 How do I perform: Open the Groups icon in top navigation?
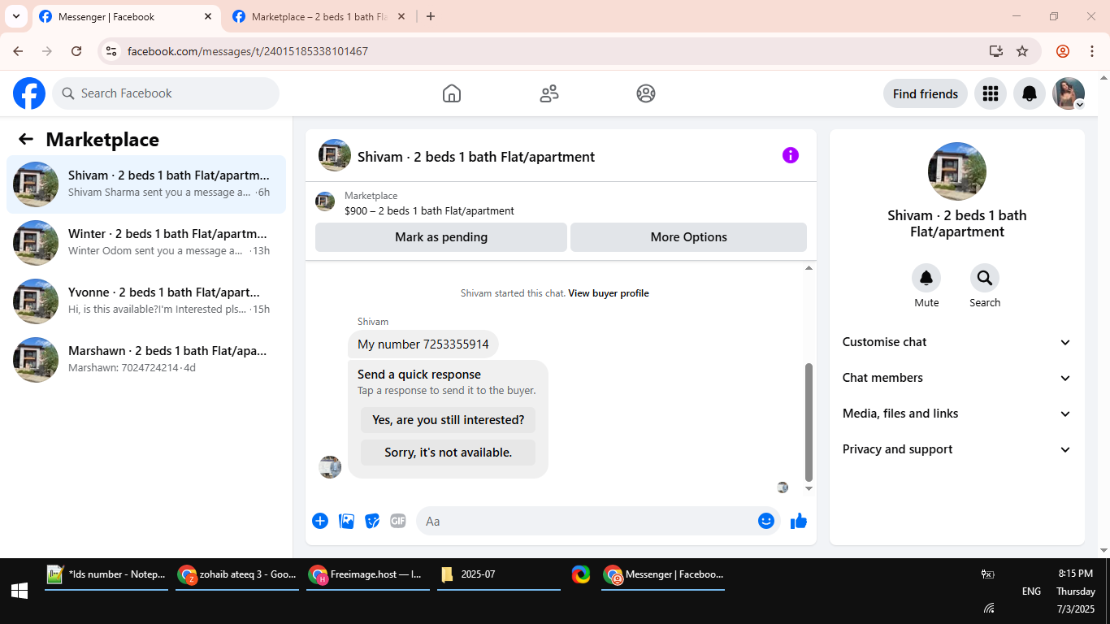pyautogui.click(x=646, y=93)
